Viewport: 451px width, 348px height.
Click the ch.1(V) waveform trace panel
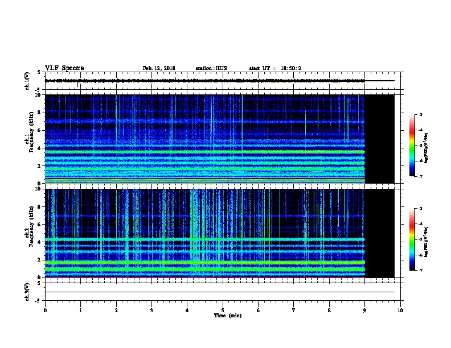[x=223, y=81]
